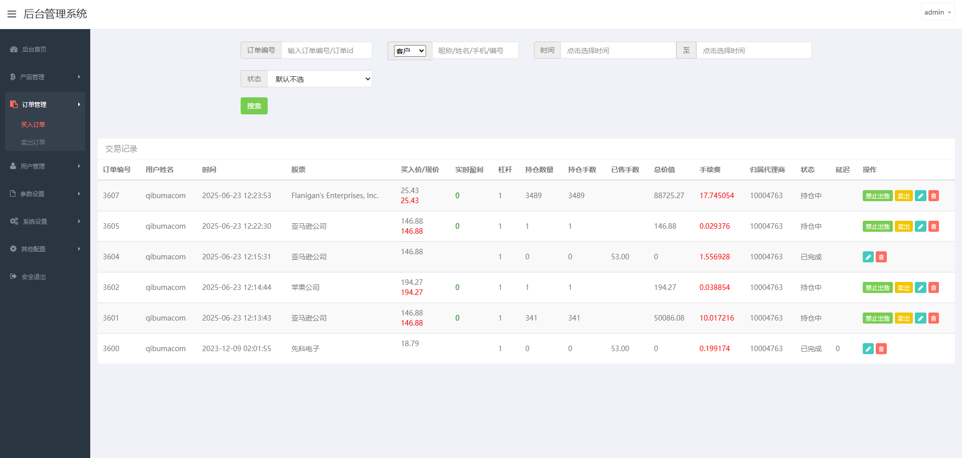Click trash icon for order 3602
Screen dimensions: 962x458
pos(933,288)
